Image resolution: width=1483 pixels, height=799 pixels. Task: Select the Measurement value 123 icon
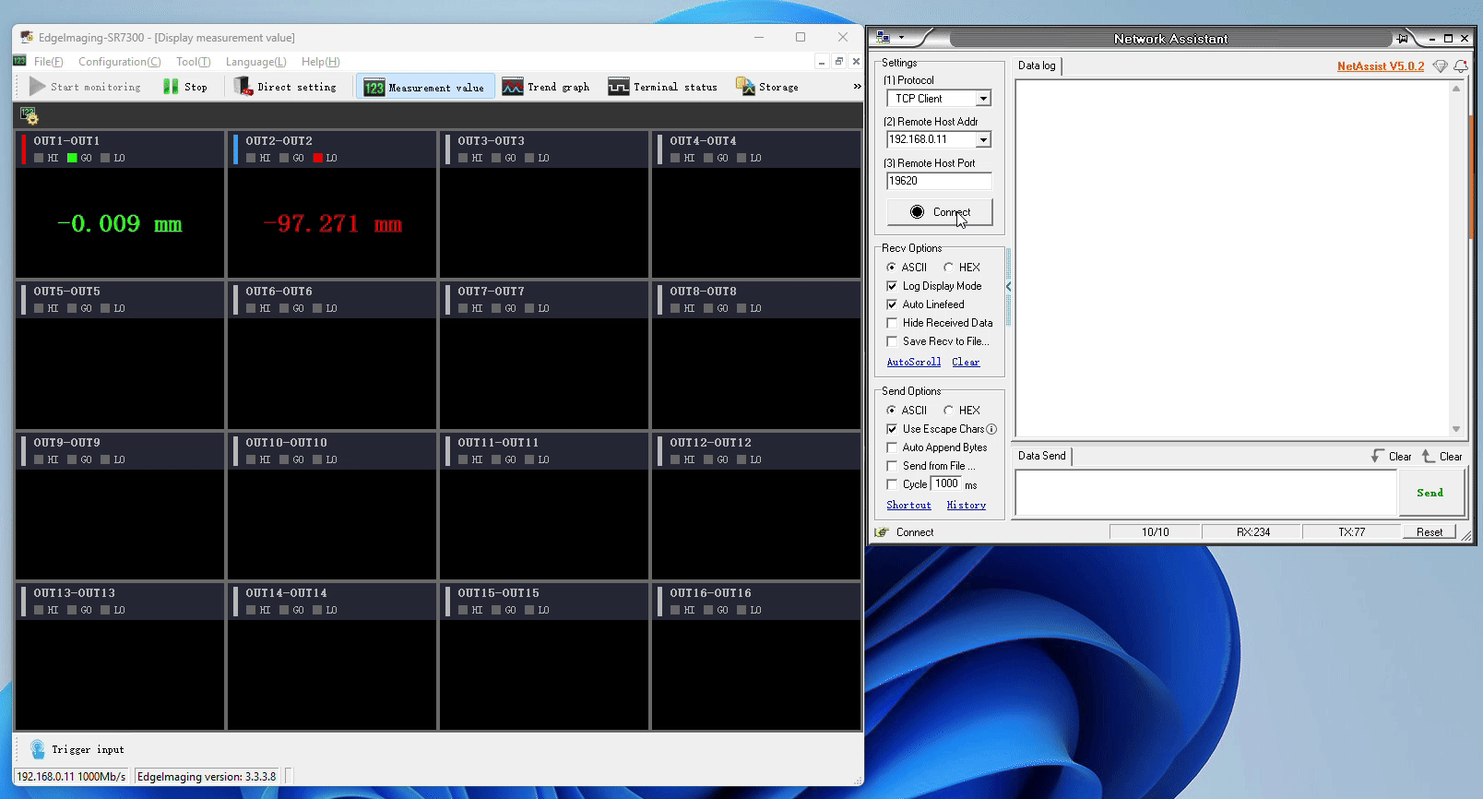coord(374,88)
